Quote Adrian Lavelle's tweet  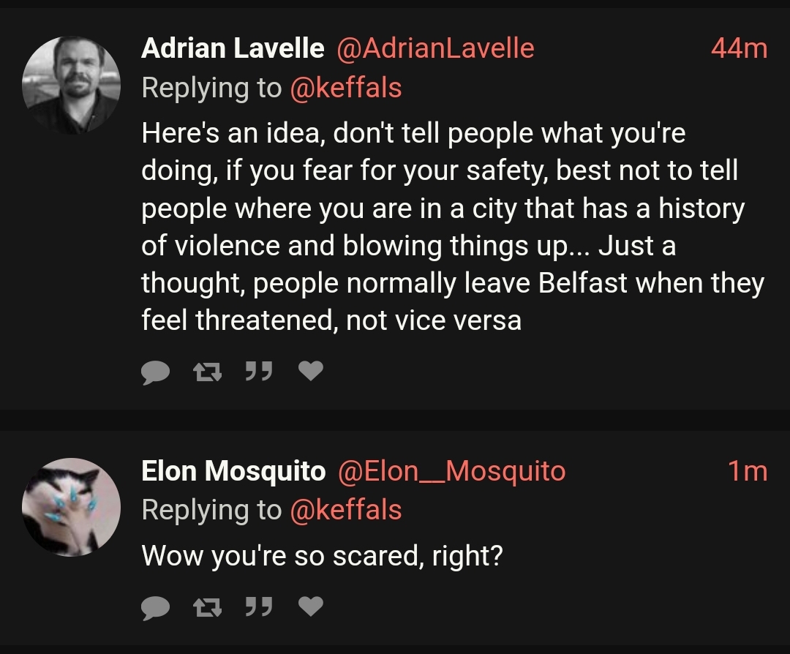(x=259, y=371)
